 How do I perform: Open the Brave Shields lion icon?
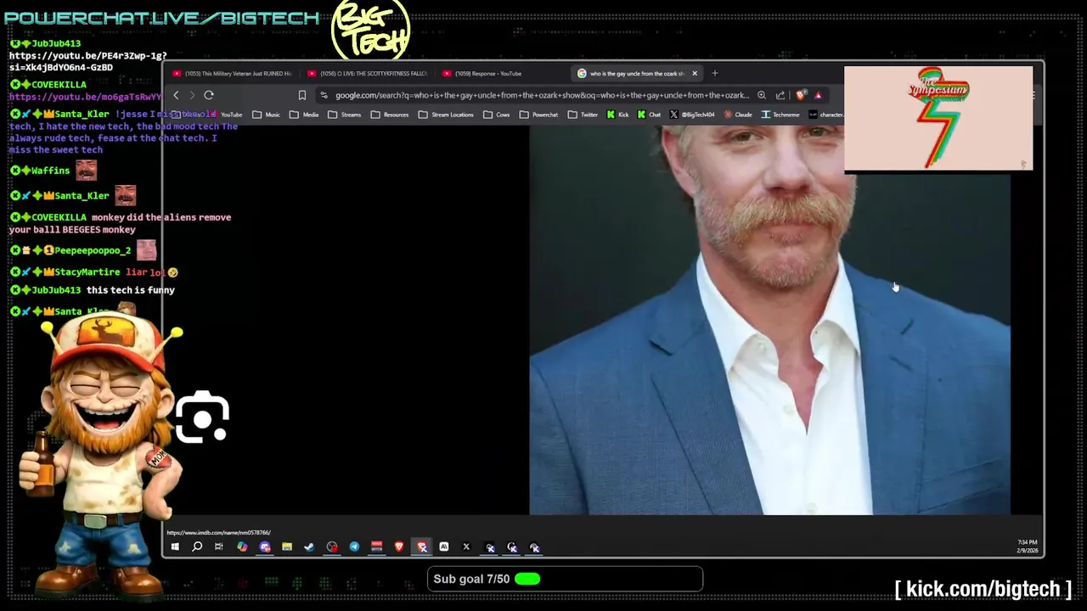(800, 95)
